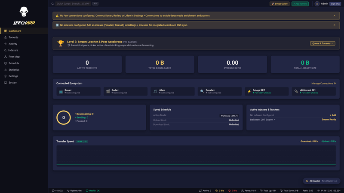Click the Transfer Speed graph area

click(x=196, y=156)
